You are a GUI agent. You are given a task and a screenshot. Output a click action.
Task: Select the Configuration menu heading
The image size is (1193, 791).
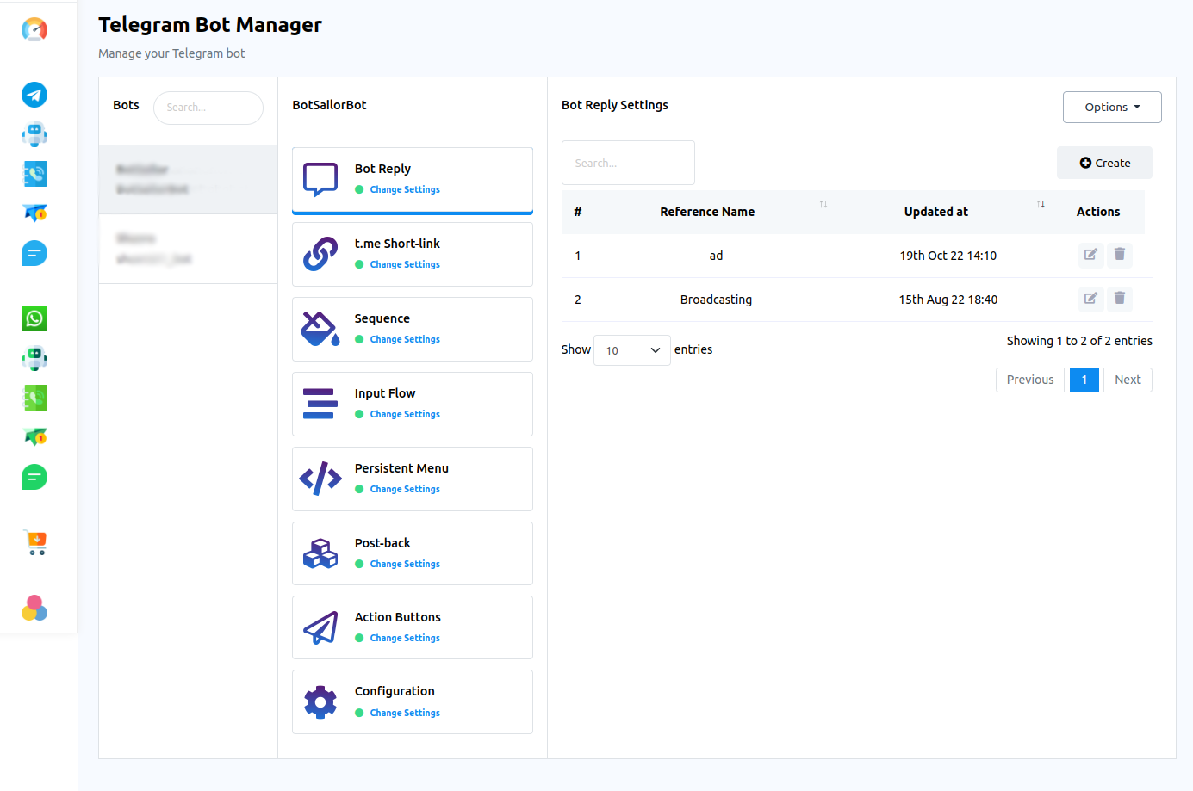pos(395,691)
